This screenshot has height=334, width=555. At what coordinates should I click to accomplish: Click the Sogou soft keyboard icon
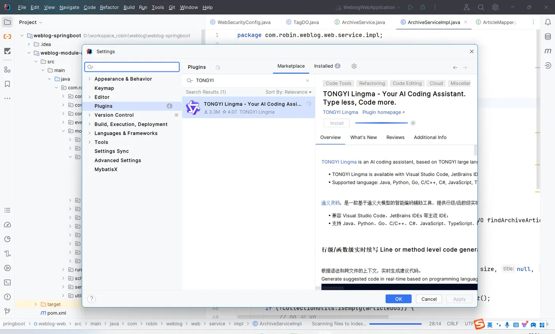(516, 325)
